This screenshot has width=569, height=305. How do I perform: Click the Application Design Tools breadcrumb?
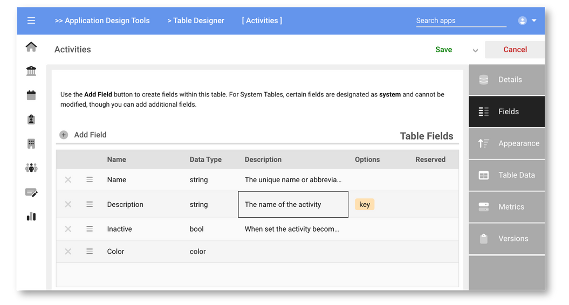[102, 20]
